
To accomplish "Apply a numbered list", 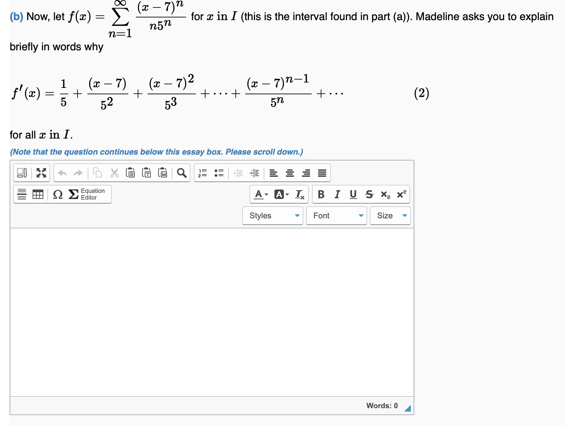I will pyautogui.click(x=203, y=173).
